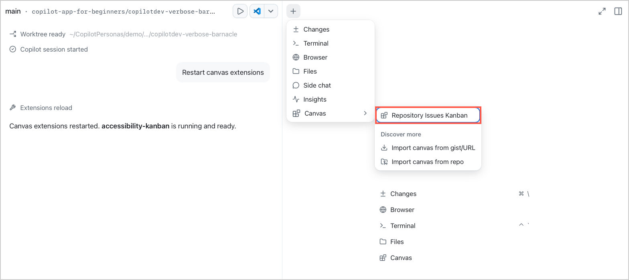Select Terminal in the plus dropdown menu

(331, 43)
